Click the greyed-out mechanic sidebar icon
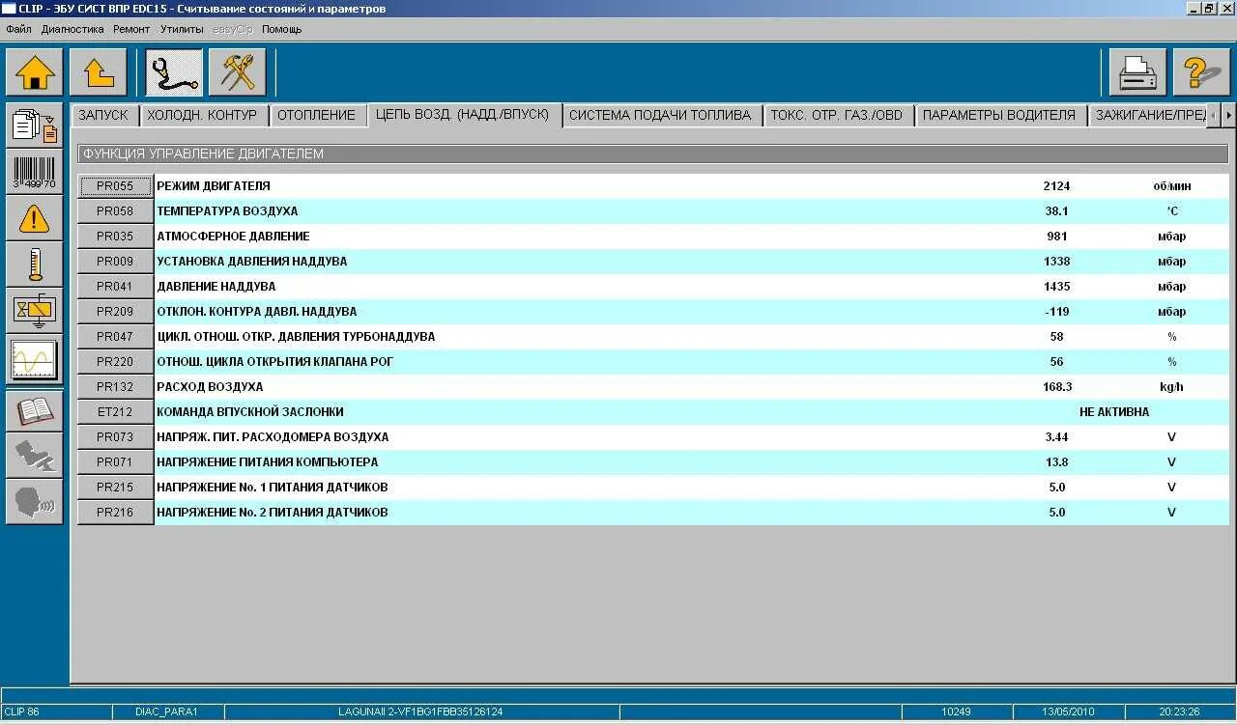1237x725 pixels. click(x=35, y=456)
